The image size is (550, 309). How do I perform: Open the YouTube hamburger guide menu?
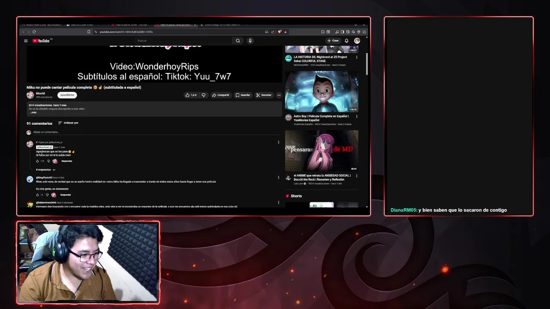click(x=26, y=41)
